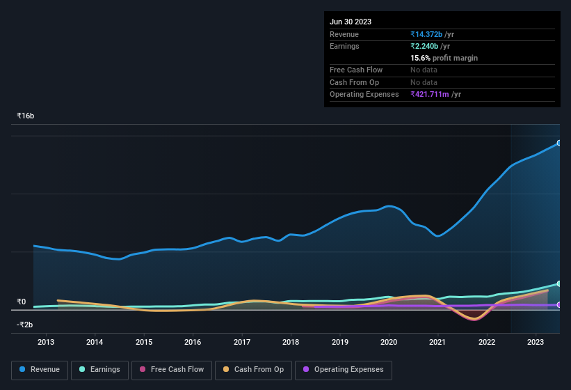Toggle the Free Cash Flow legend button

pos(172,370)
